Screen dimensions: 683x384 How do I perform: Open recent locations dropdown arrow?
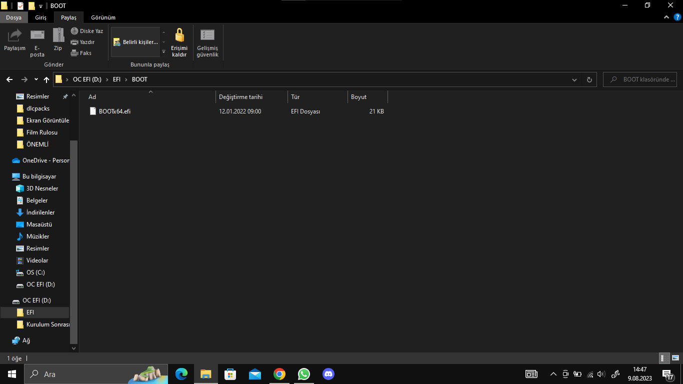(x=36, y=79)
